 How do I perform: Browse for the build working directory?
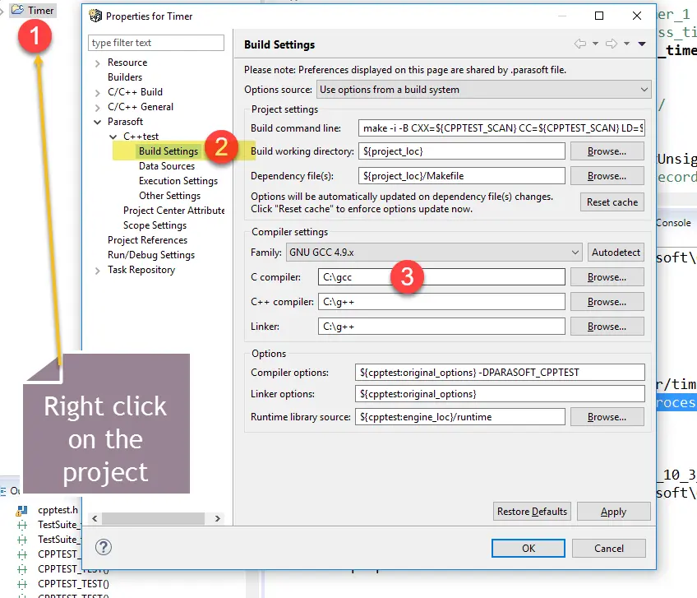(607, 151)
